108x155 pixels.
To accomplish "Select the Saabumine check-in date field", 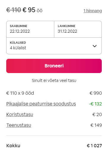I will (30, 29).
